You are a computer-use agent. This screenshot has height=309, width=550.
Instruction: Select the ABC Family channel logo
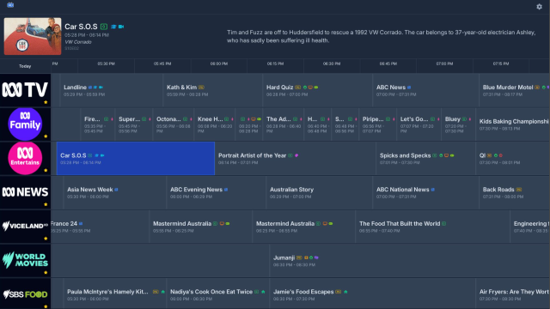(25, 124)
